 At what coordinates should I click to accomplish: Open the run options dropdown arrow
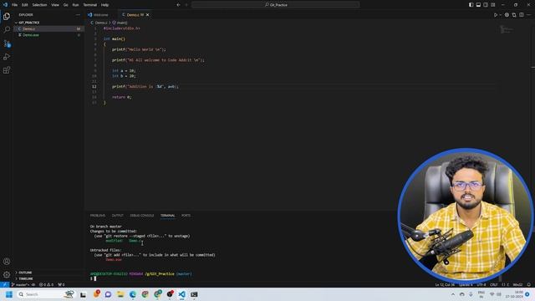(x=500, y=15)
